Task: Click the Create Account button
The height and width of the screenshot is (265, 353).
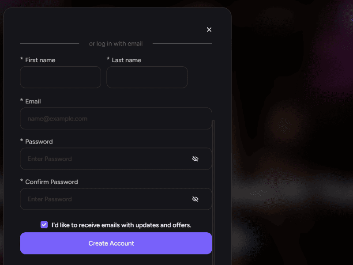Action: pos(116,243)
